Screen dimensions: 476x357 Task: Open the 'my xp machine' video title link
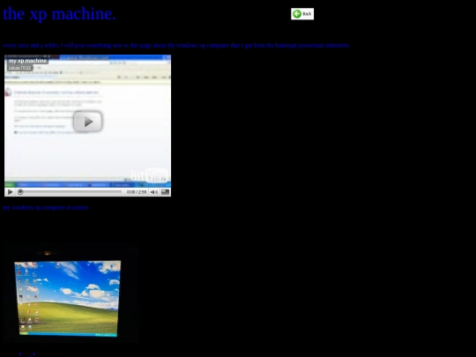pyautogui.click(x=27, y=61)
